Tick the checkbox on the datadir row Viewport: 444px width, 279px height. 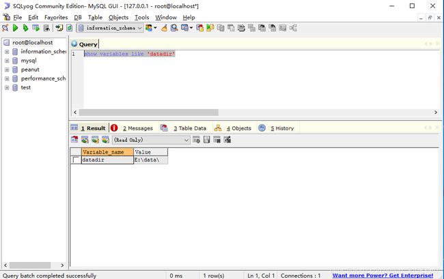(x=76, y=160)
